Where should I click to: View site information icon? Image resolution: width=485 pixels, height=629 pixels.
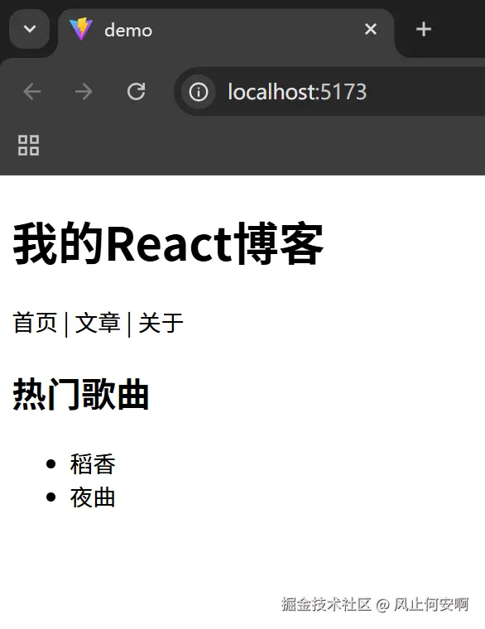pos(199,92)
